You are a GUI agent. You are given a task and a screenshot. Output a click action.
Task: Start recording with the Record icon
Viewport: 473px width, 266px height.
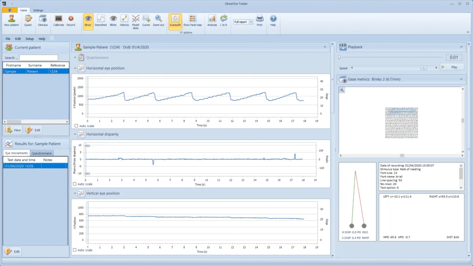coord(71,20)
